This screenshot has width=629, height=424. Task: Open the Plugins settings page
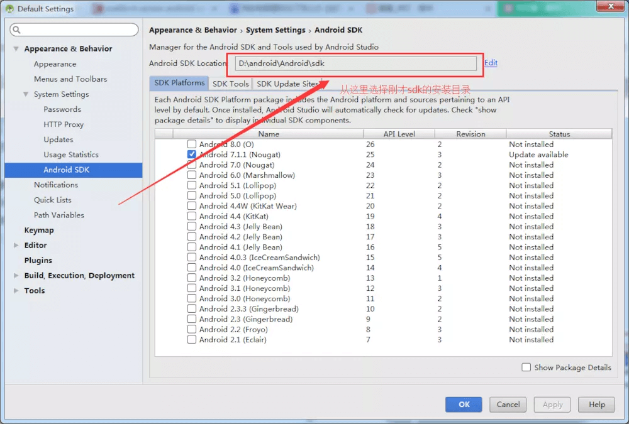tap(38, 261)
